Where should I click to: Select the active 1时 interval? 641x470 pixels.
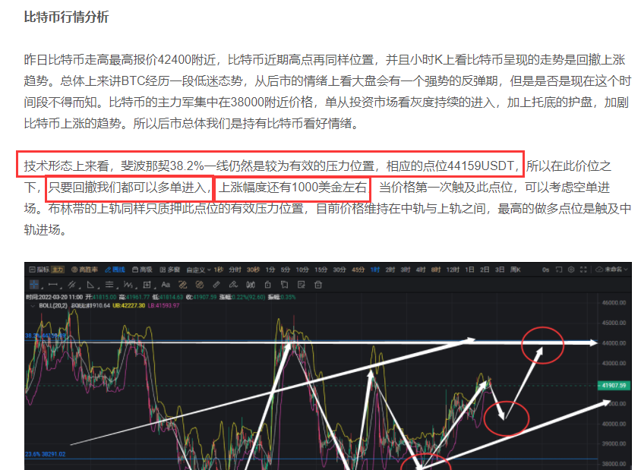pos(375,270)
